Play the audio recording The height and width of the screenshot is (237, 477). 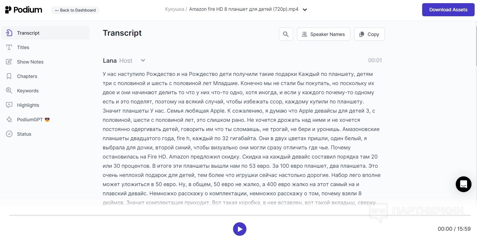coord(240,229)
